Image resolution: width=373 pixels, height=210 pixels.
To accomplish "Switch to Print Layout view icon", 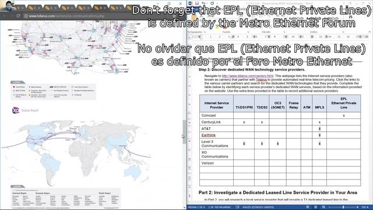I will click(316, 208).
